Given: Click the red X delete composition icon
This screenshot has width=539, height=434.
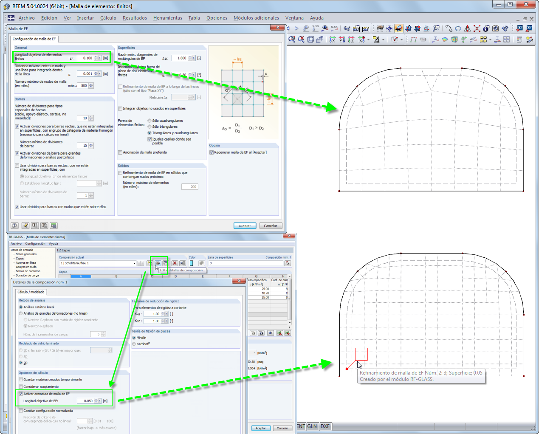Looking at the screenshot, I should (x=175, y=263).
